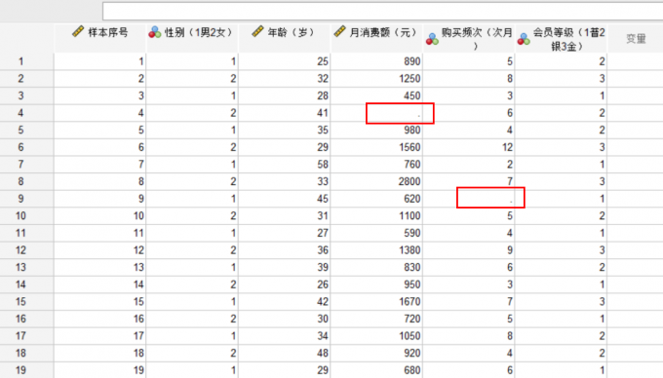
Task: Click the age cell 39 in row 13
Action: [285, 267]
